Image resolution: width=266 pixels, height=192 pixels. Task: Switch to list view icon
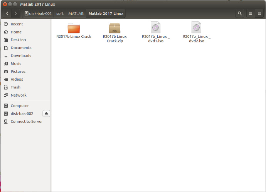(251, 13)
